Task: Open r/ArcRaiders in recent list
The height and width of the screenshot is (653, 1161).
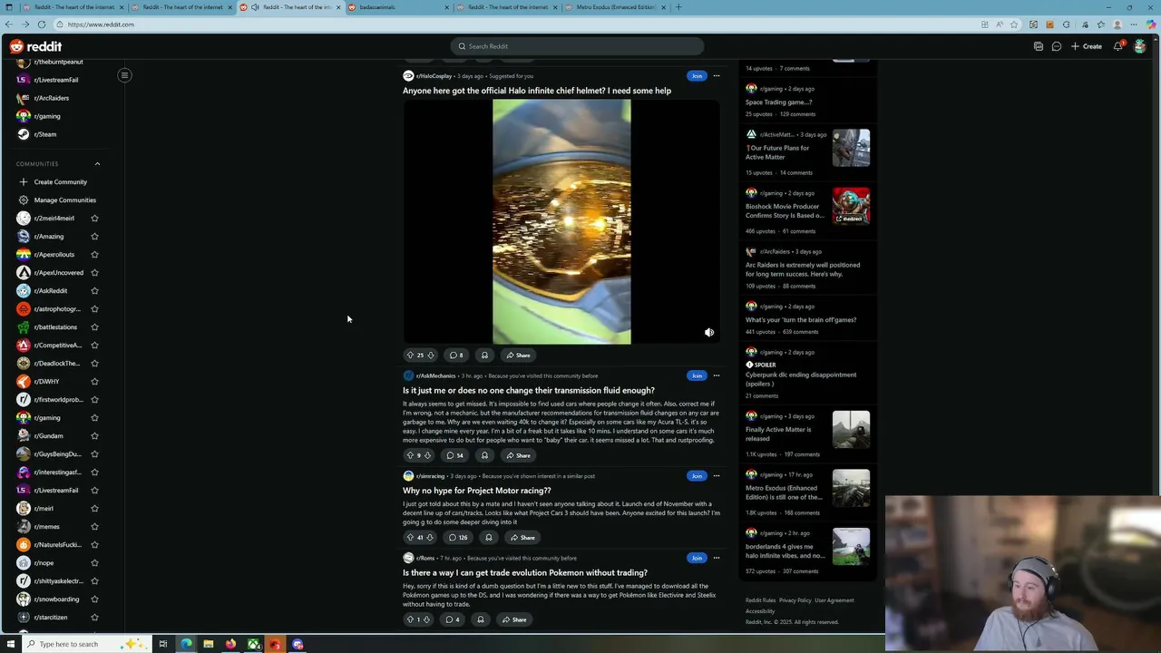Action: pyautogui.click(x=52, y=98)
